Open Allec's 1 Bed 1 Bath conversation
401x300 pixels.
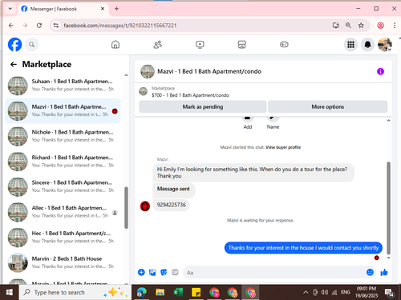(63, 212)
